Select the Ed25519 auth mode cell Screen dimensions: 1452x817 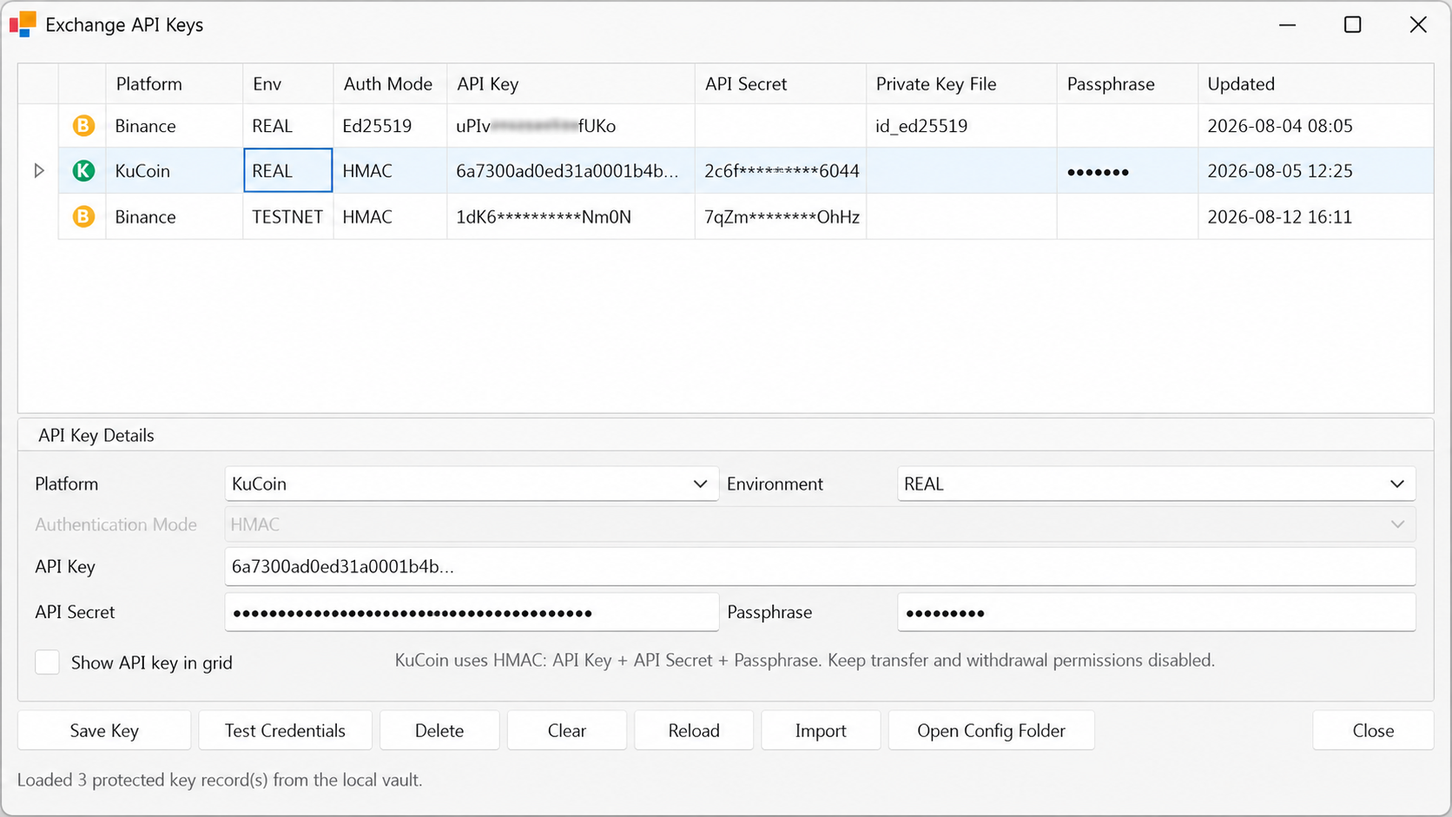pos(390,126)
